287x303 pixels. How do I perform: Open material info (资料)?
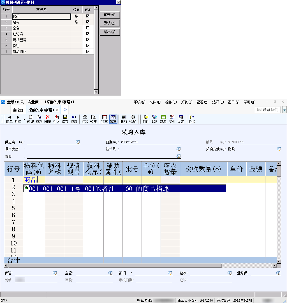click(x=172, y=119)
